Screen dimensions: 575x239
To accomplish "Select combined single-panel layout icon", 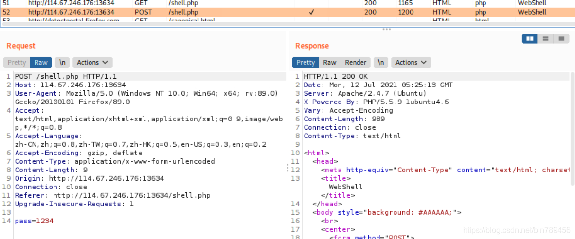I will tap(561, 38).
